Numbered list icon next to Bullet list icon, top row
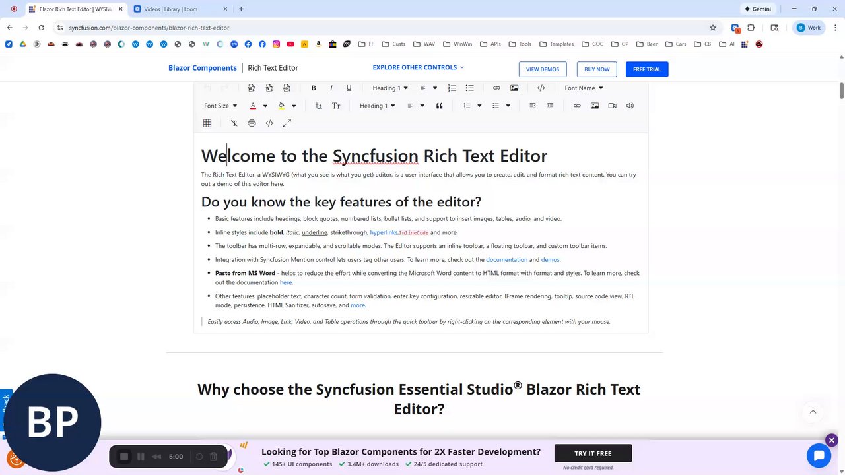845x475 pixels. click(x=452, y=88)
